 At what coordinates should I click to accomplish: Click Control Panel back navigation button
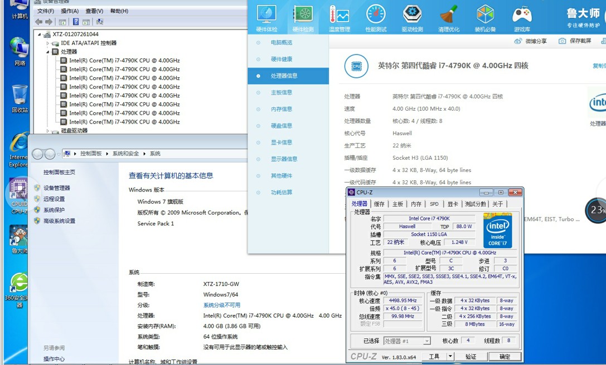[x=37, y=154]
